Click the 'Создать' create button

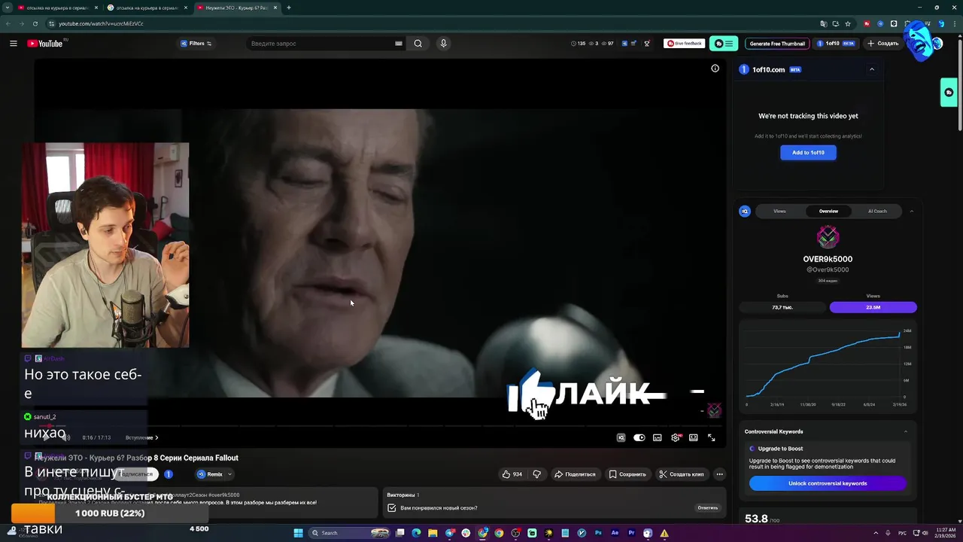[883, 44]
